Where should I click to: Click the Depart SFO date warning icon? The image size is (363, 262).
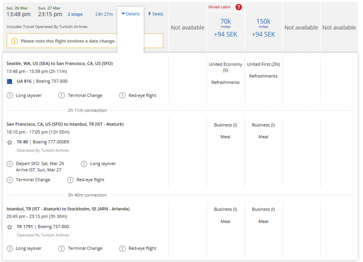[x=10, y=164]
